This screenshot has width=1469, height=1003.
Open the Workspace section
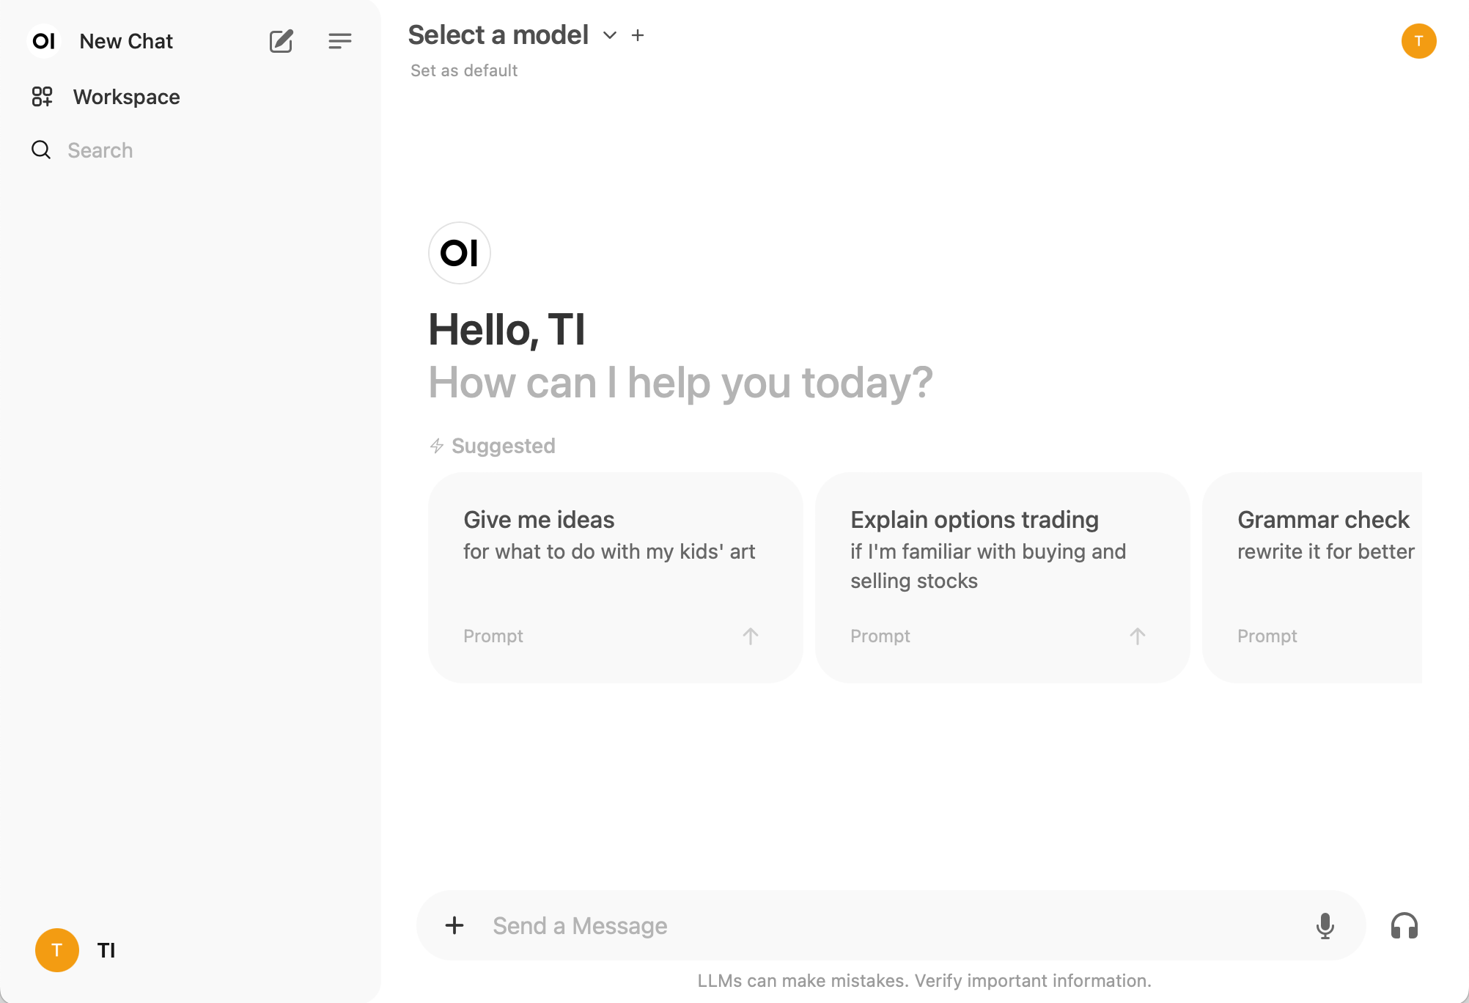coord(126,97)
